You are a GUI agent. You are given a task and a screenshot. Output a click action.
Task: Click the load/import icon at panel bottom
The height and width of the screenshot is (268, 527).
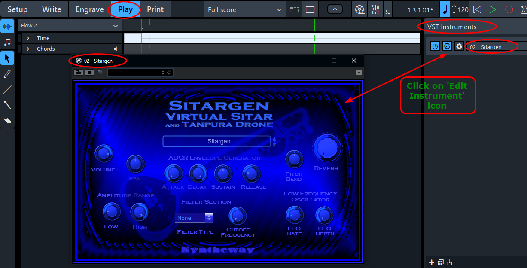450,262
